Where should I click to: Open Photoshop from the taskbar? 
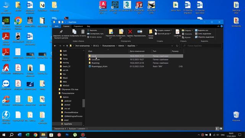click(x=67, y=135)
